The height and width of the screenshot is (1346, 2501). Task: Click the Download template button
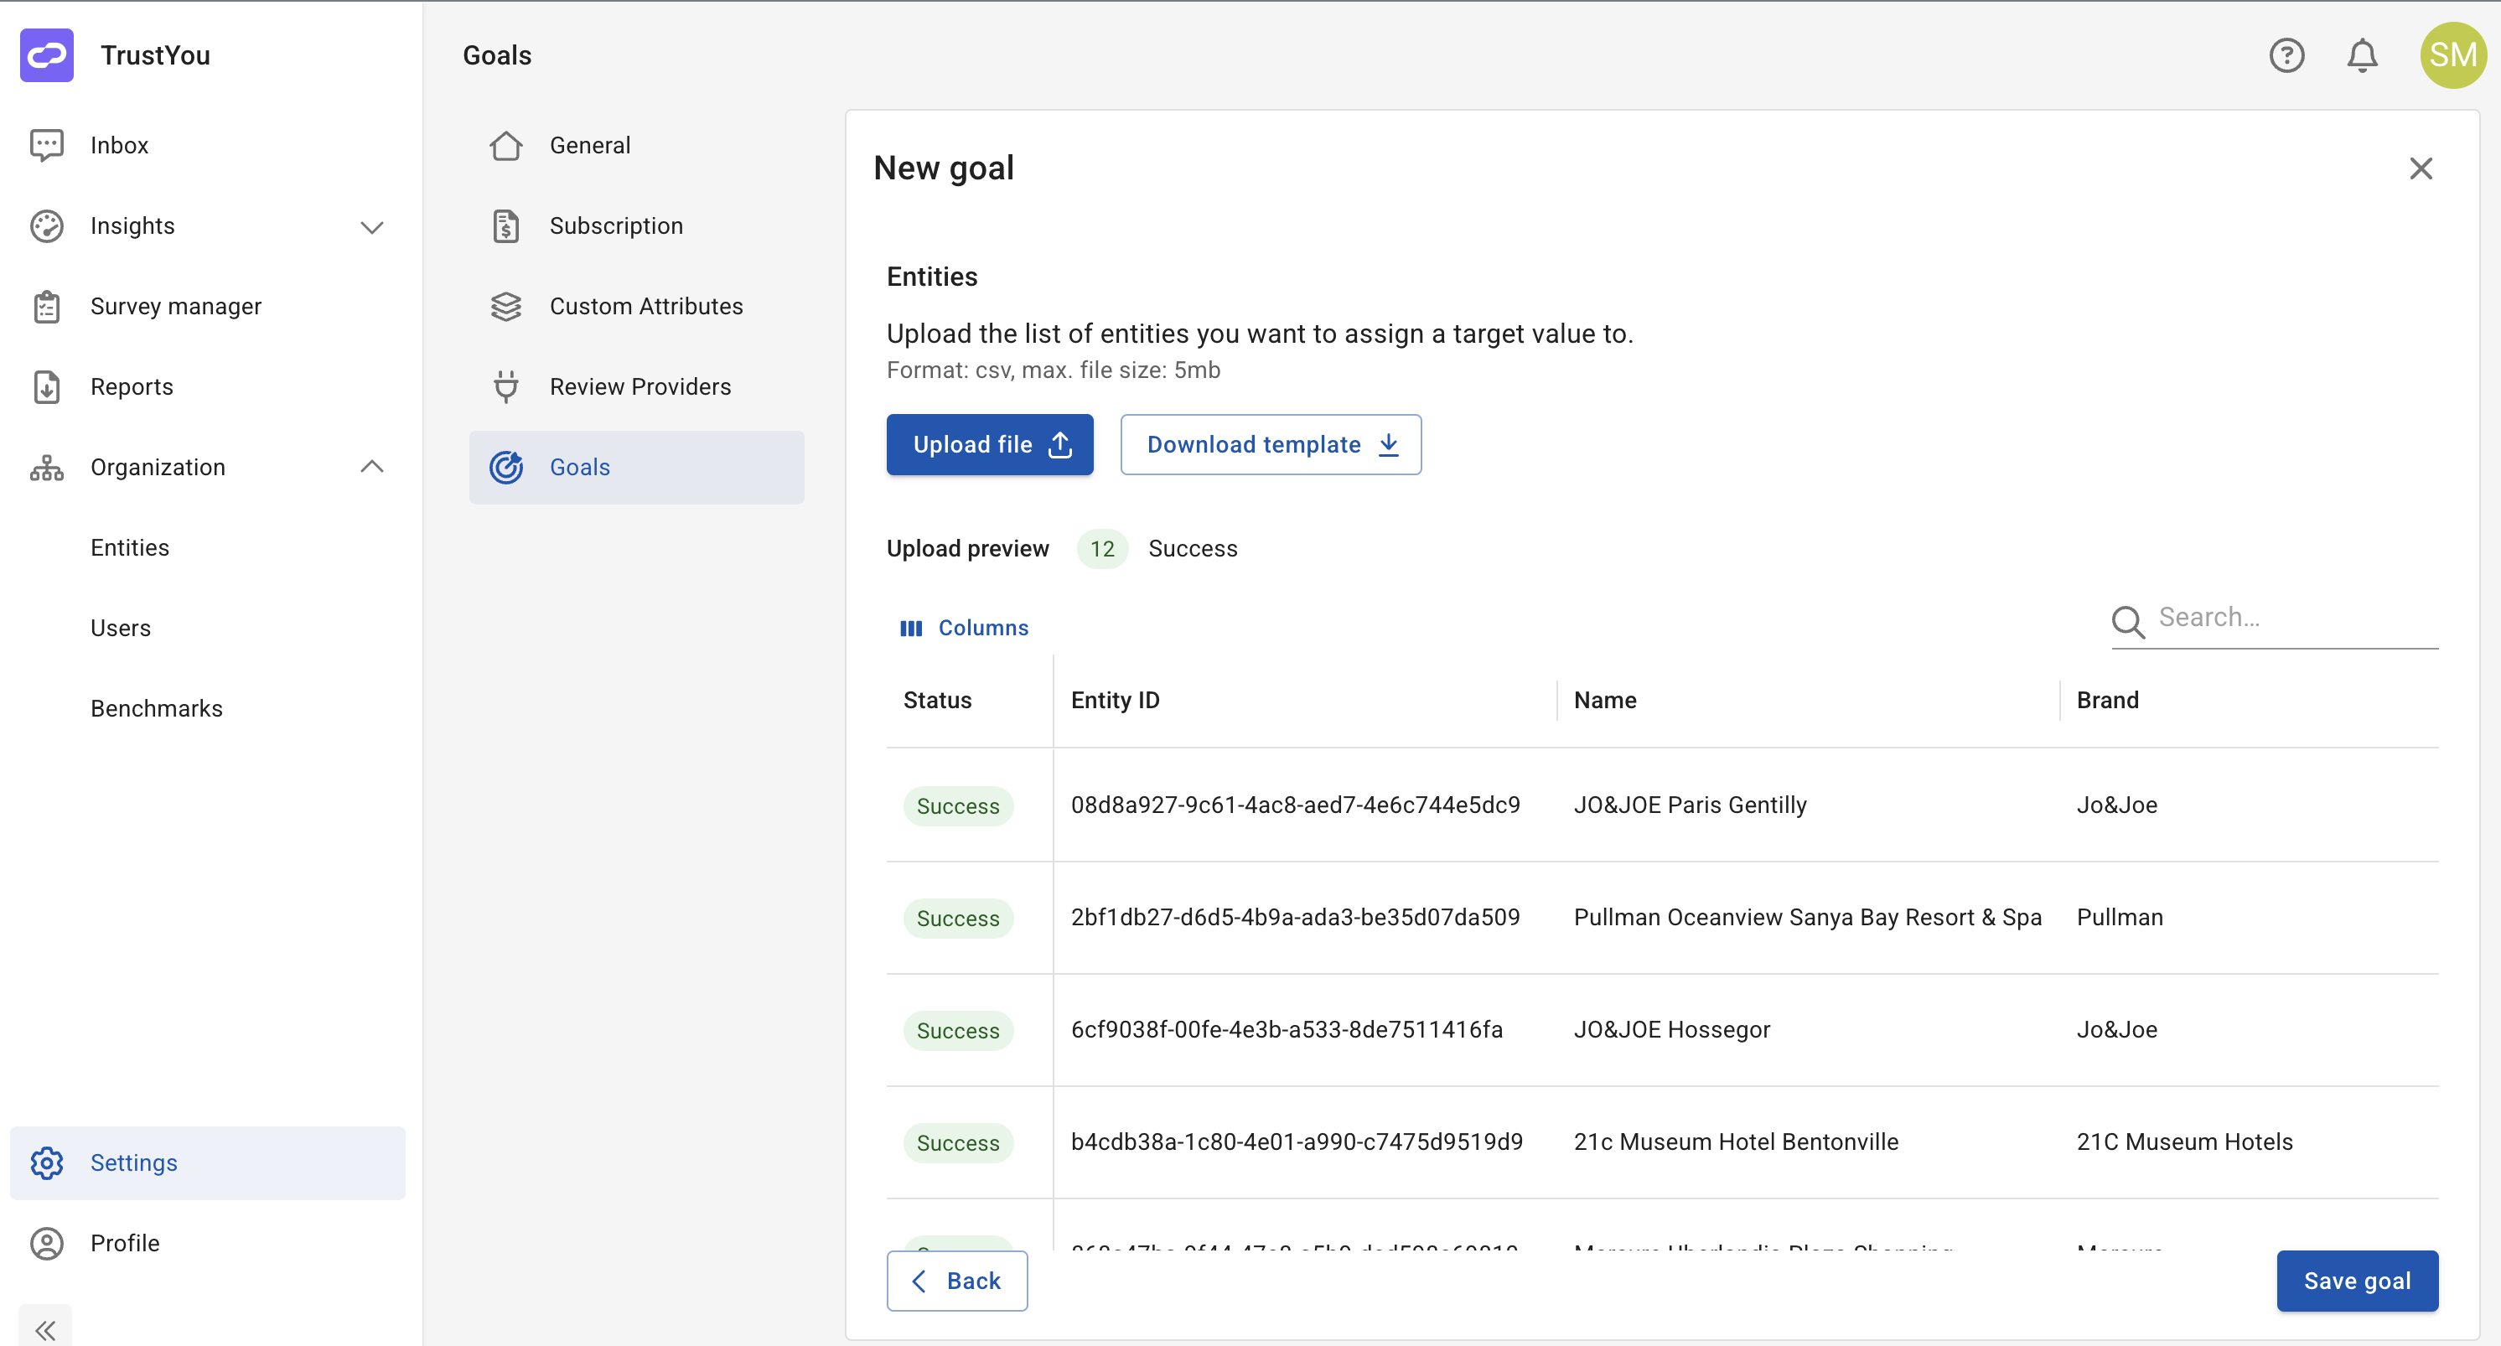click(x=1271, y=445)
